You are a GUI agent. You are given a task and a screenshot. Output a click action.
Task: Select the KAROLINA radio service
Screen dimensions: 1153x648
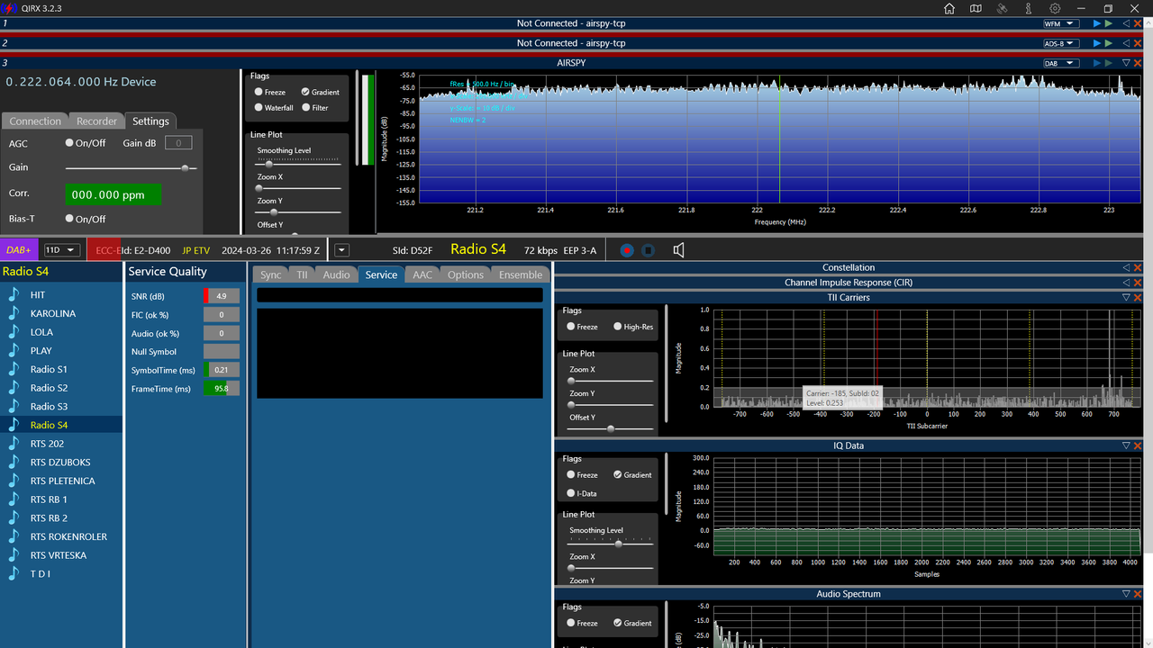pyautogui.click(x=53, y=313)
